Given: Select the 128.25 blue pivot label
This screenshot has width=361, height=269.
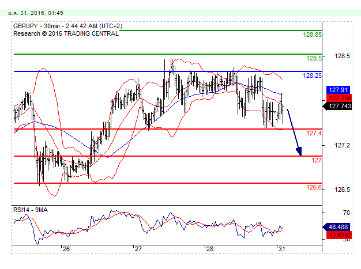Looking at the screenshot, I should click(x=312, y=75).
